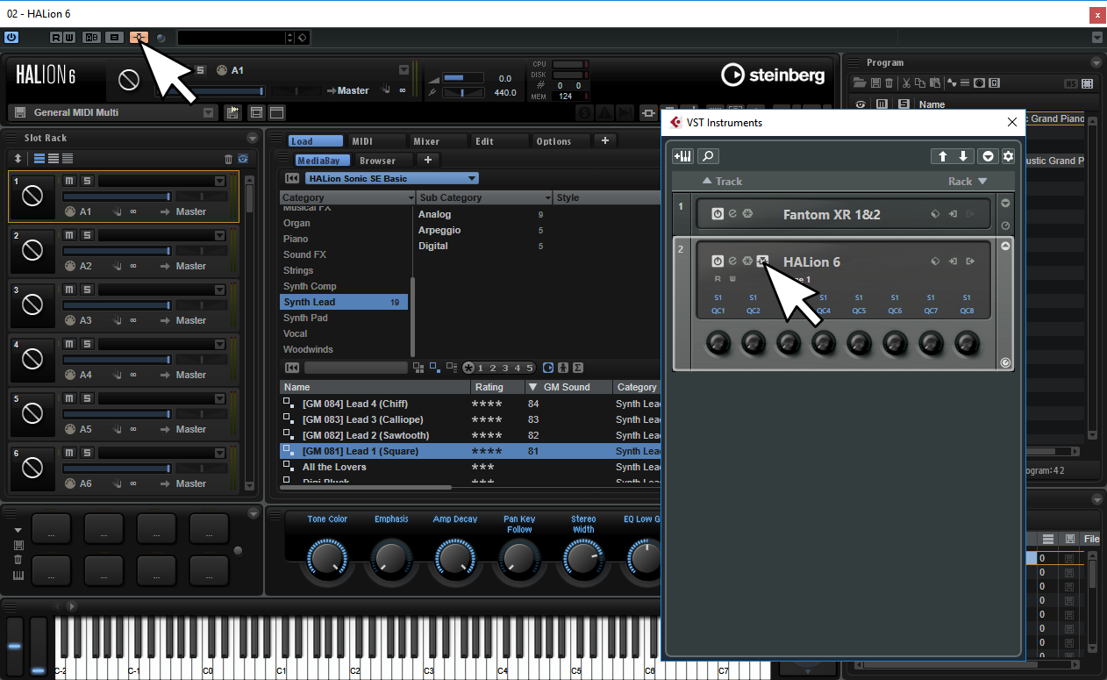Click the Tone Color knob
This screenshot has width=1107, height=680.
[x=327, y=558]
